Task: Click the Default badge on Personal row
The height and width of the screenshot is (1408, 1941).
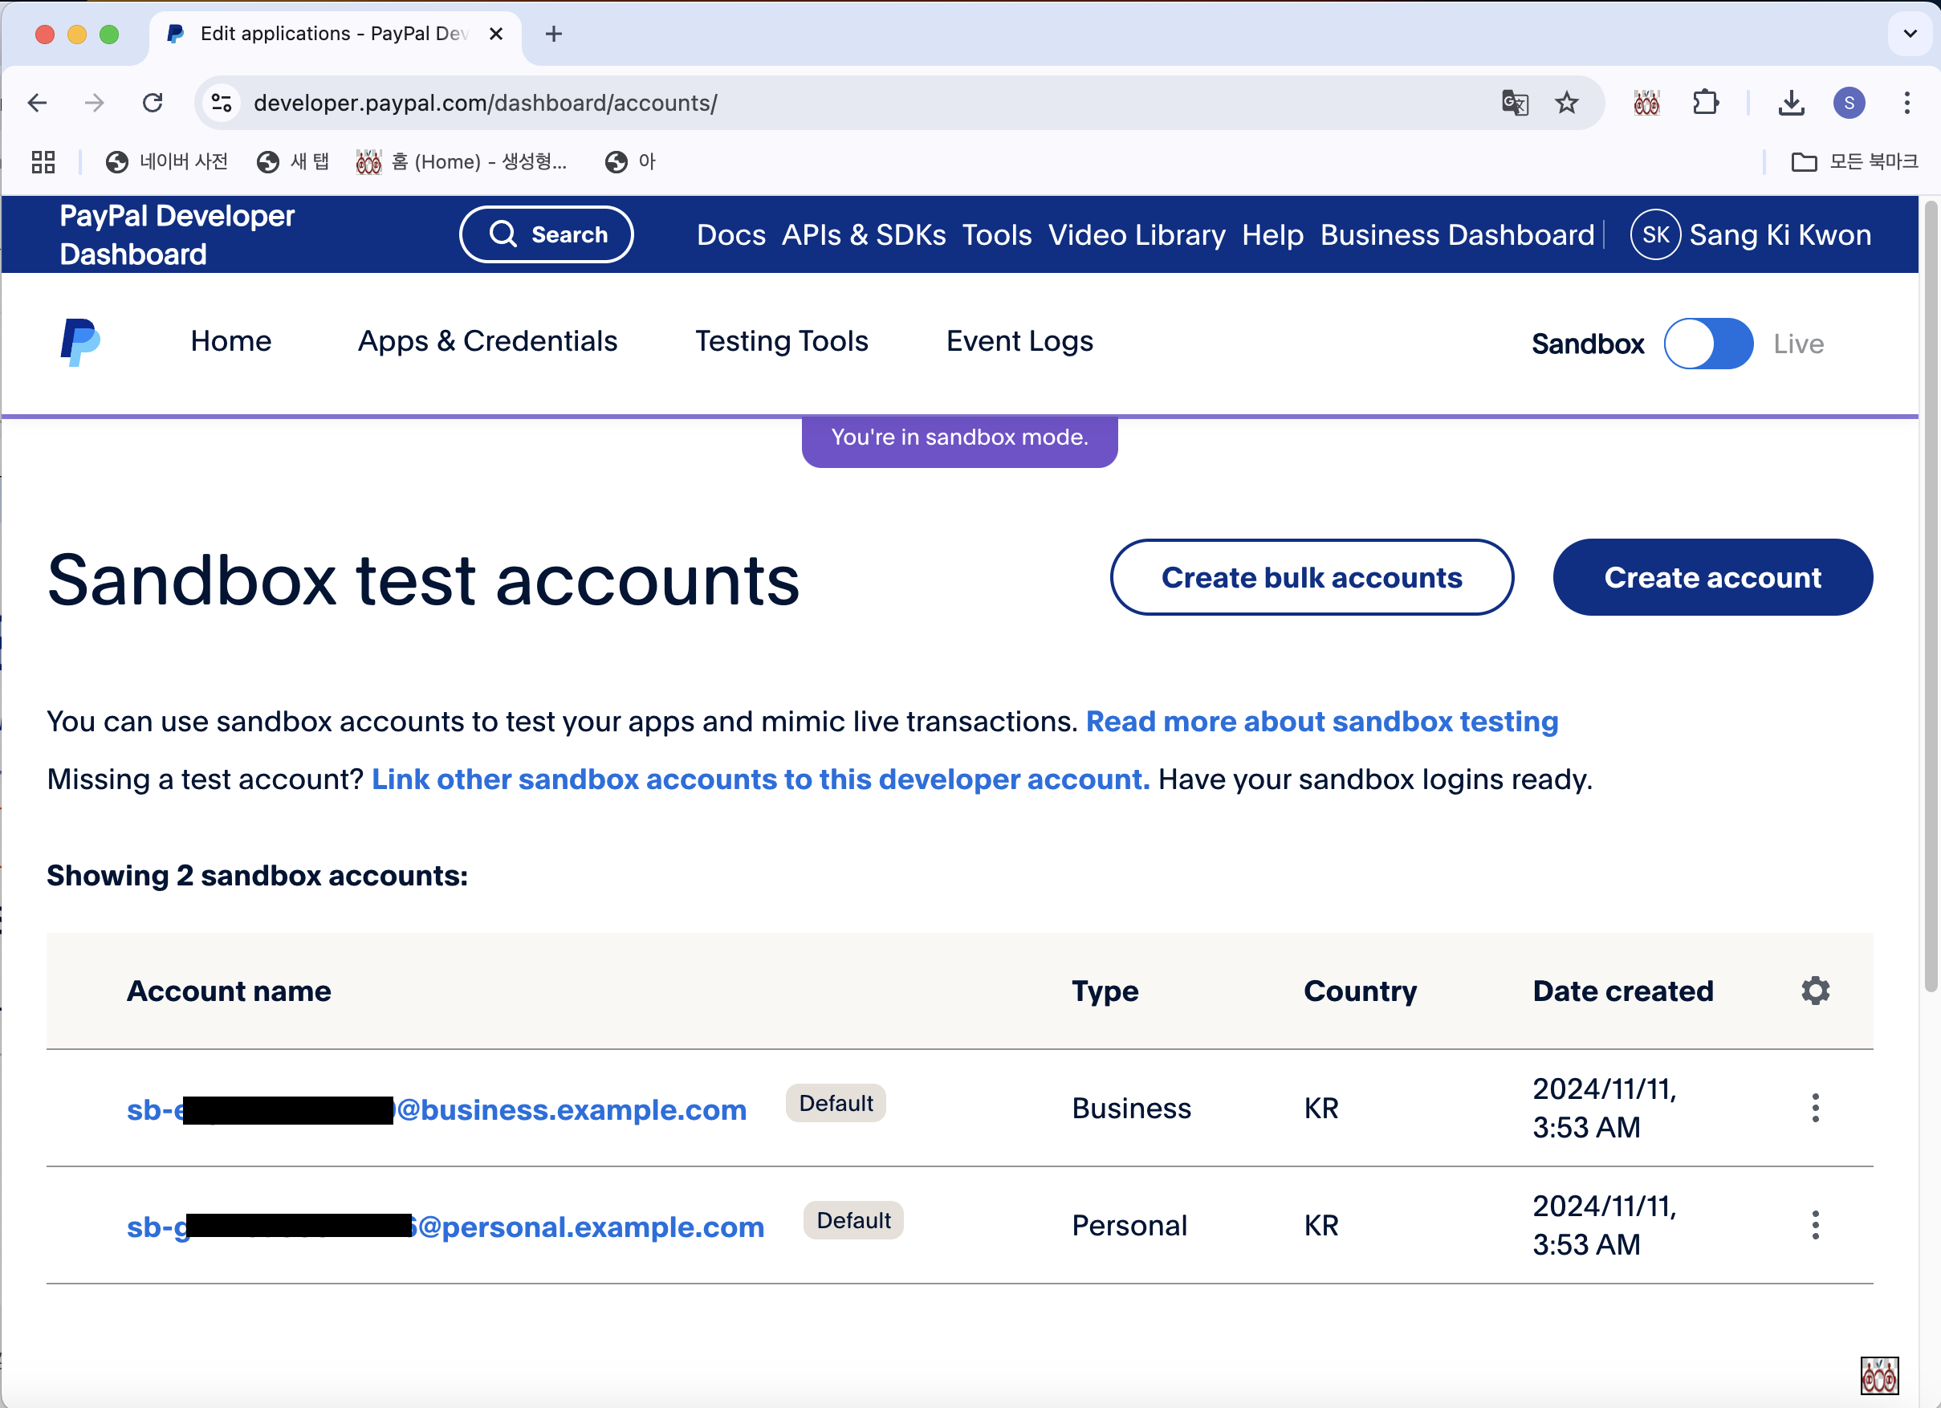Action: pos(853,1219)
